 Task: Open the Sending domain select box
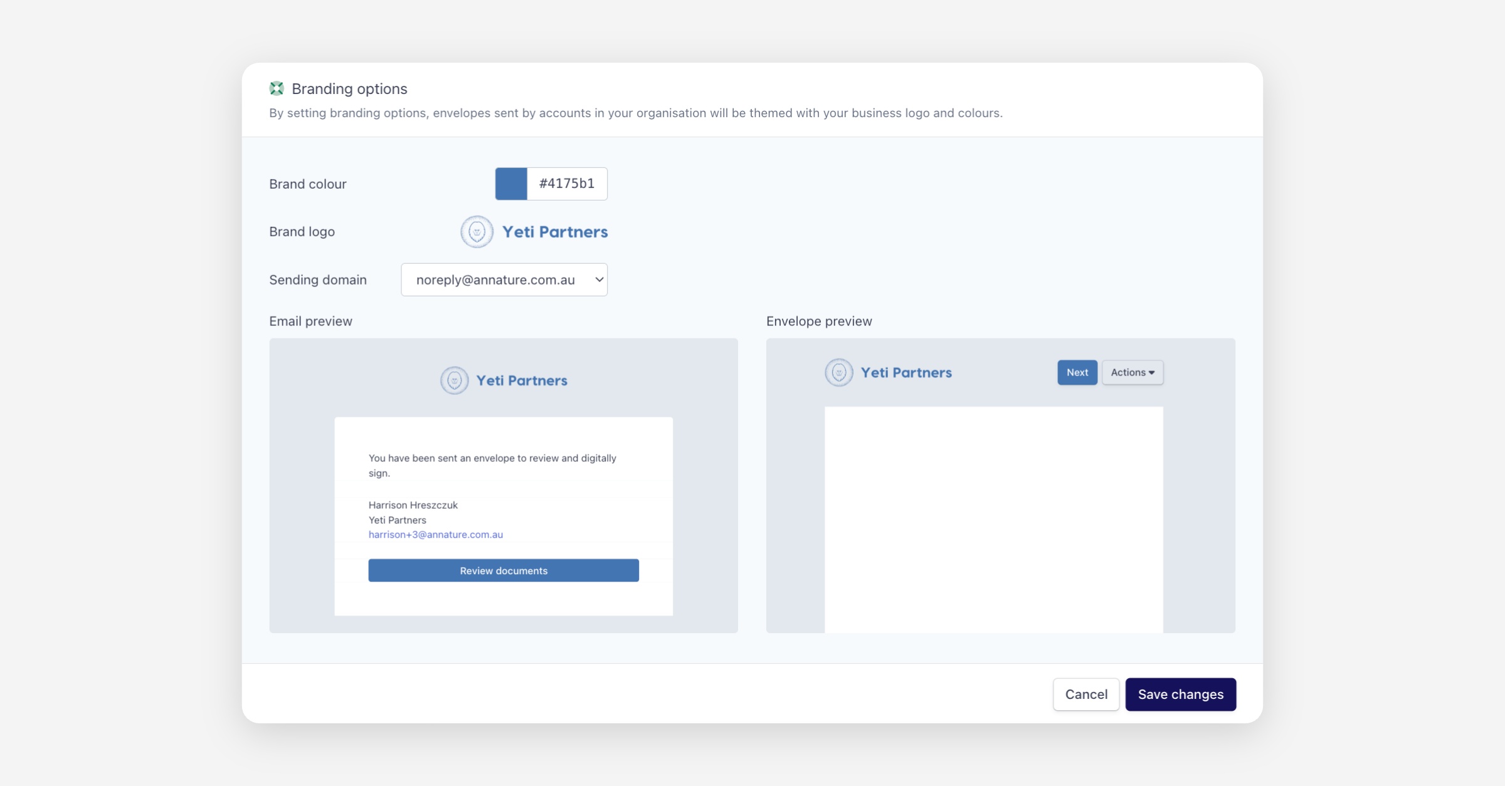tap(495, 280)
